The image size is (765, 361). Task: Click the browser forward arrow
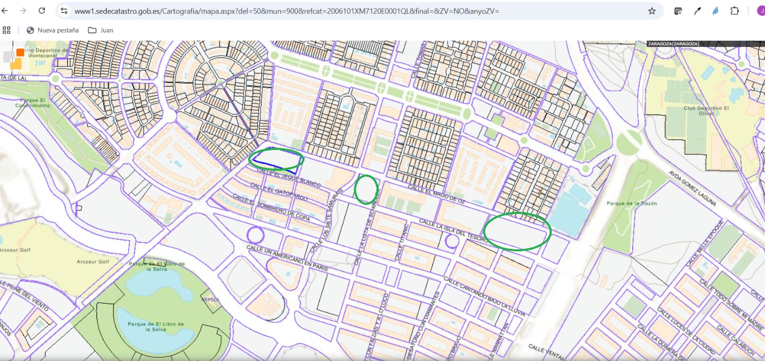[x=23, y=11]
